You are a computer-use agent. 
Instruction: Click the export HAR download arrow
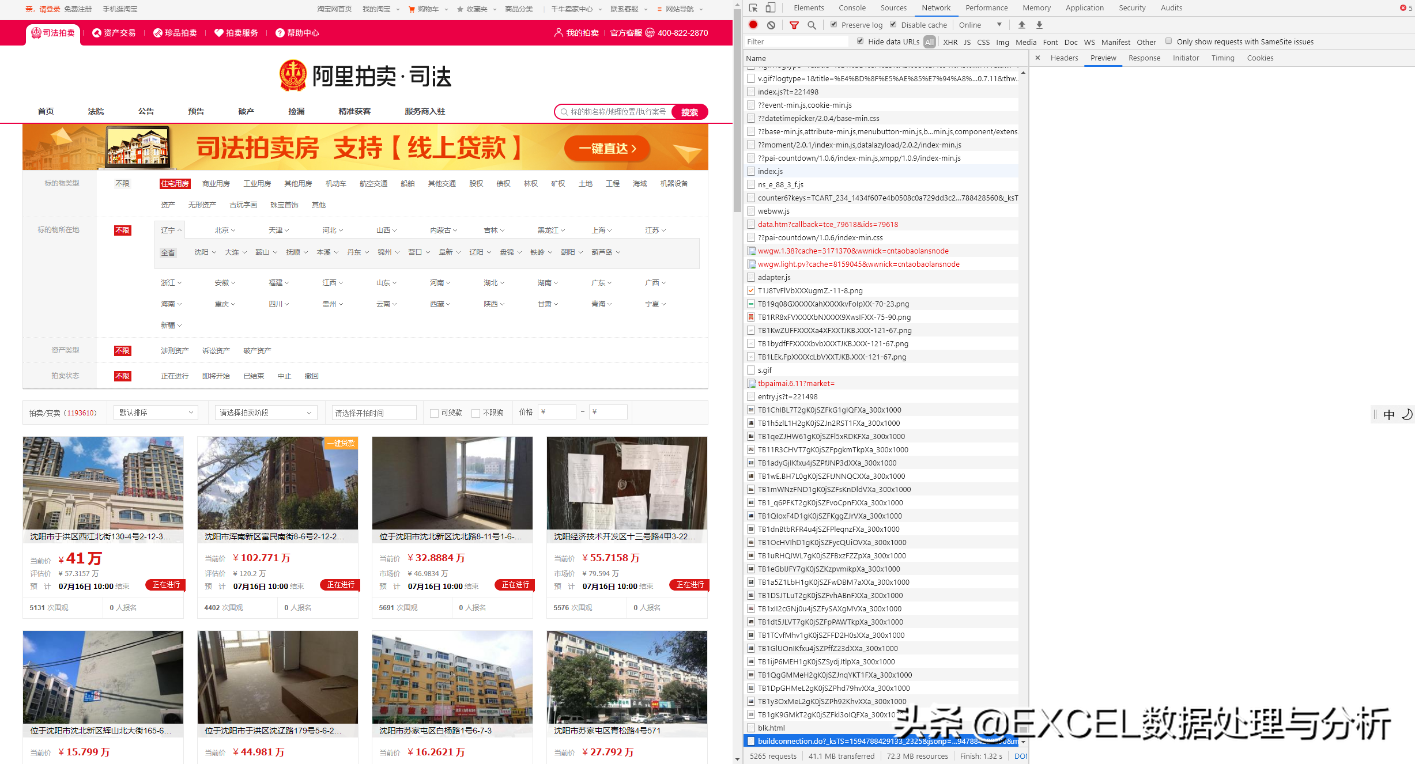1039,25
